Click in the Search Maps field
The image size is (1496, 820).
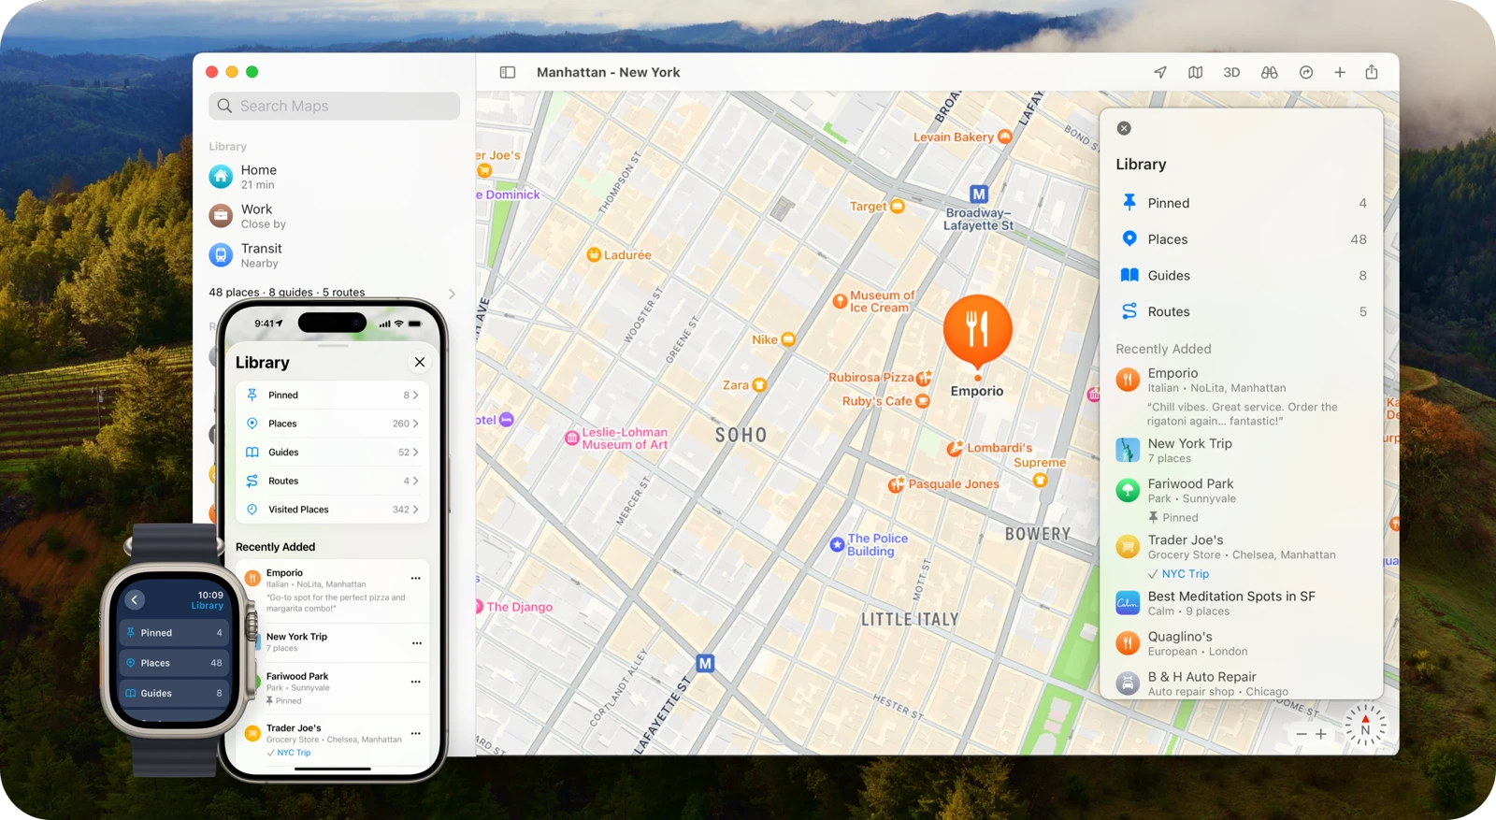[335, 106]
